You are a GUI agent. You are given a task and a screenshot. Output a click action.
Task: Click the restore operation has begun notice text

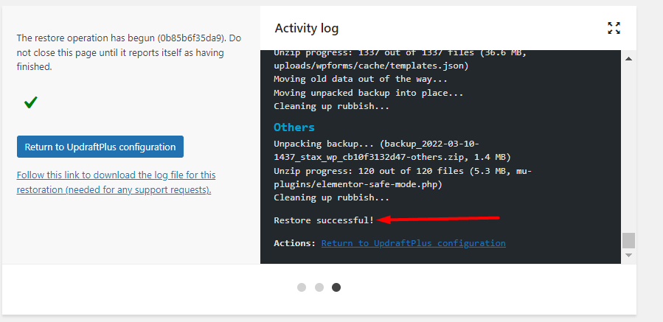click(128, 52)
